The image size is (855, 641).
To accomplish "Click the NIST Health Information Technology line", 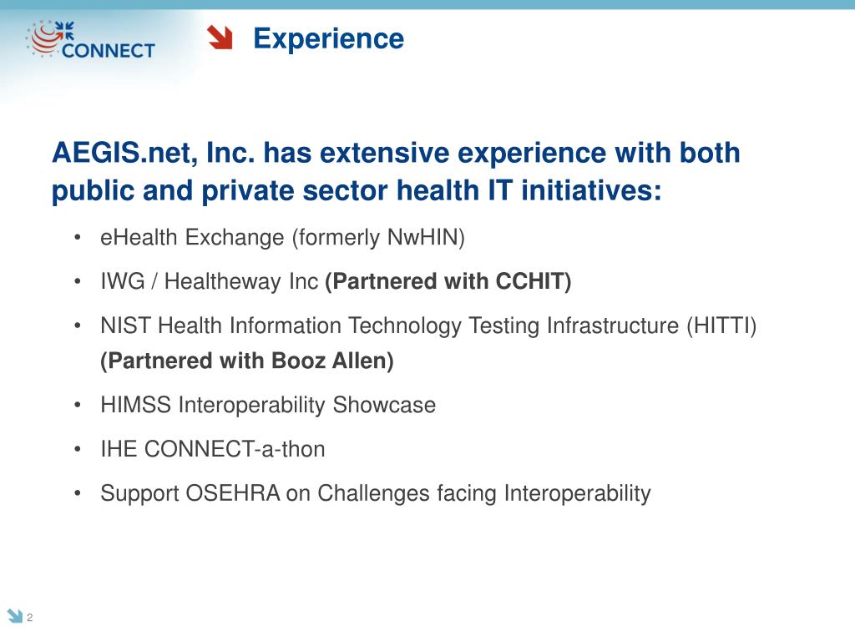I will coord(428,326).
